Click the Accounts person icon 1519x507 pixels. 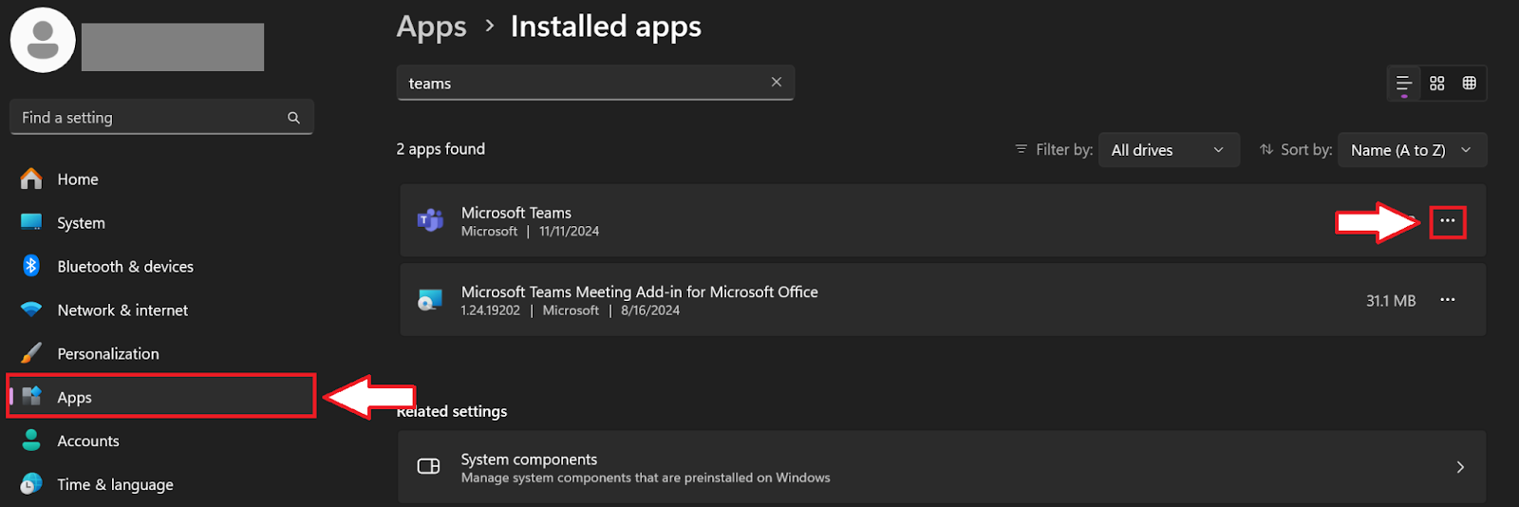tap(31, 440)
